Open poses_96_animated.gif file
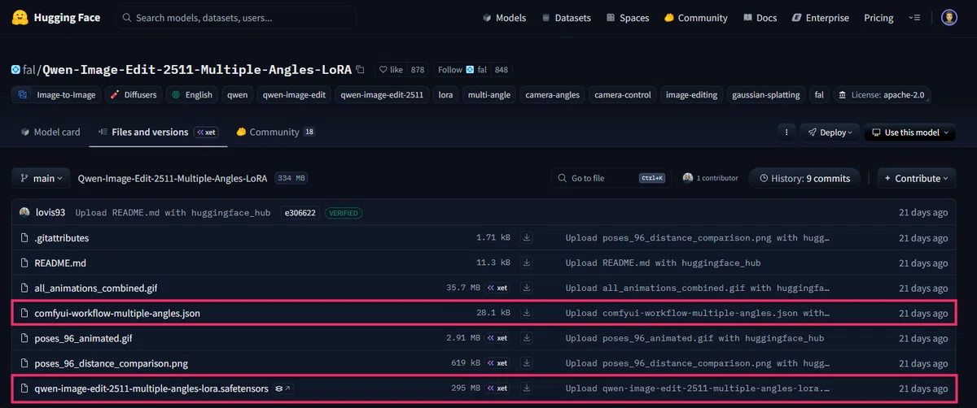 coord(83,338)
